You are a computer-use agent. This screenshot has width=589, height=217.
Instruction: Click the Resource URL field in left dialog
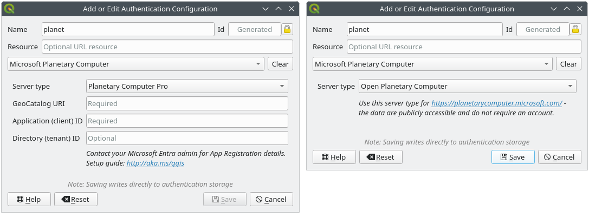point(167,47)
